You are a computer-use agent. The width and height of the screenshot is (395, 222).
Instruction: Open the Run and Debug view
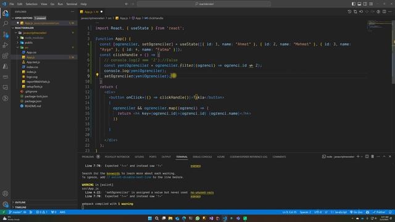click(6, 45)
